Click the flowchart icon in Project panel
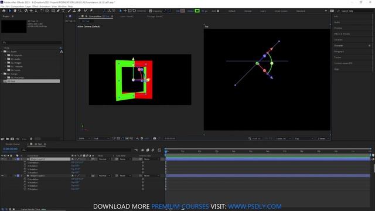The height and width of the screenshot is (211, 375). pyautogui.click(x=62, y=52)
